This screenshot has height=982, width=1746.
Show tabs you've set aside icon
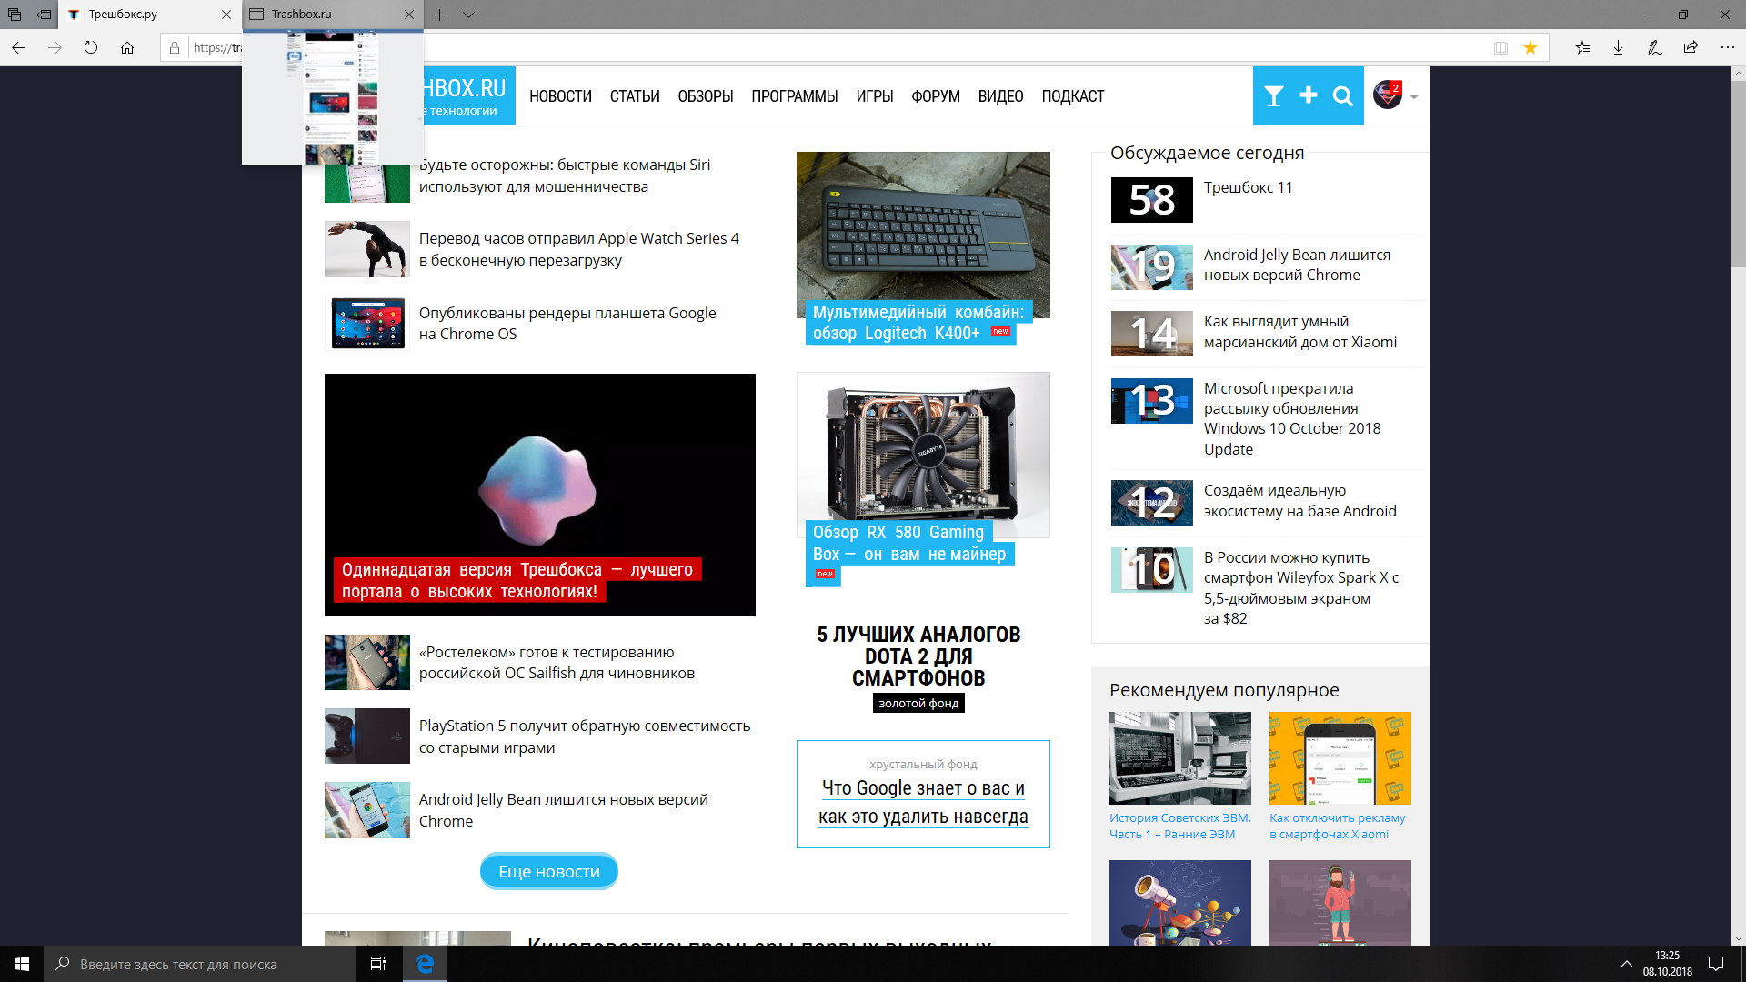click(x=15, y=15)
